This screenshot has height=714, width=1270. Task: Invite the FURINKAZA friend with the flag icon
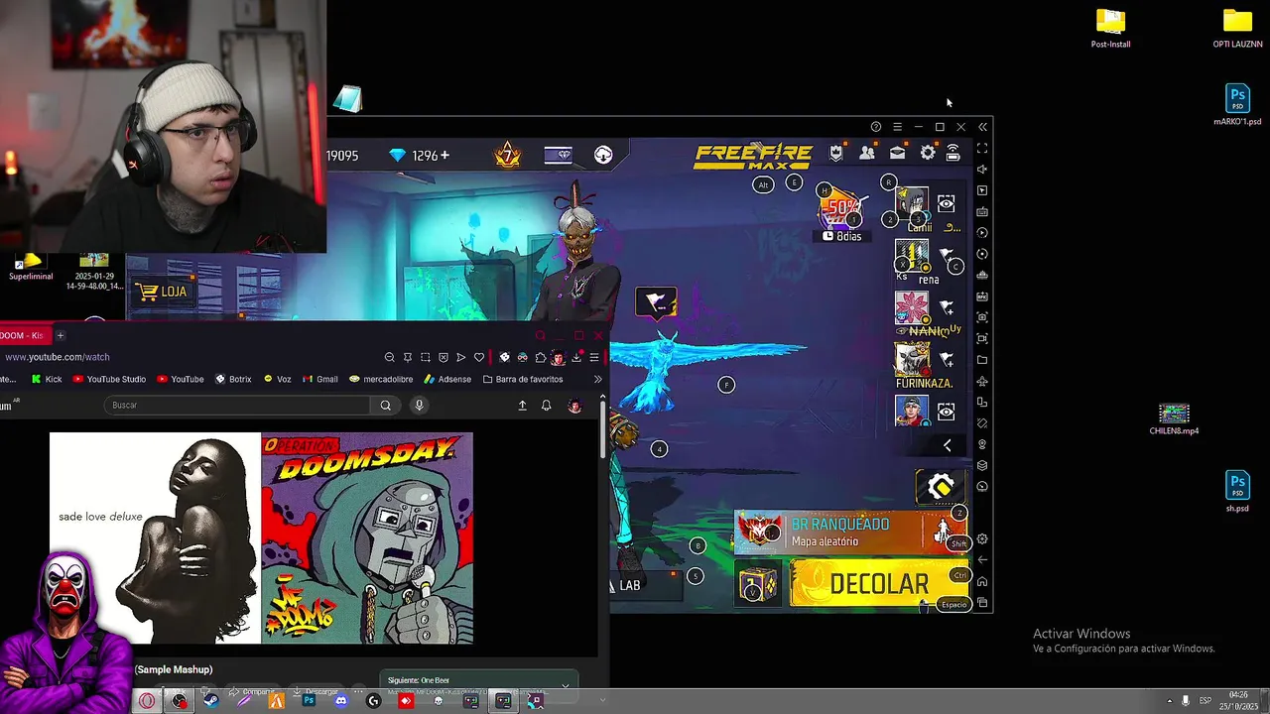(x=947, y=359)
